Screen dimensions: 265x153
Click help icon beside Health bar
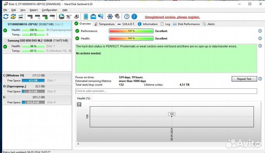tap(260, 38)
